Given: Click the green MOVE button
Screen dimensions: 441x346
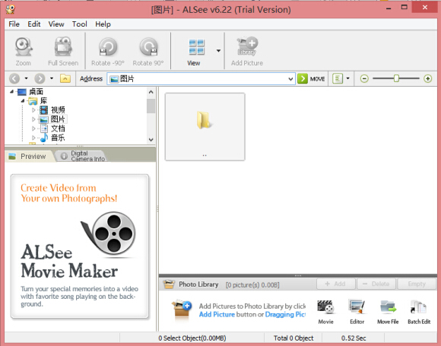Looking at the screenshot, I should pyautogui.click(x=311, y=78).
